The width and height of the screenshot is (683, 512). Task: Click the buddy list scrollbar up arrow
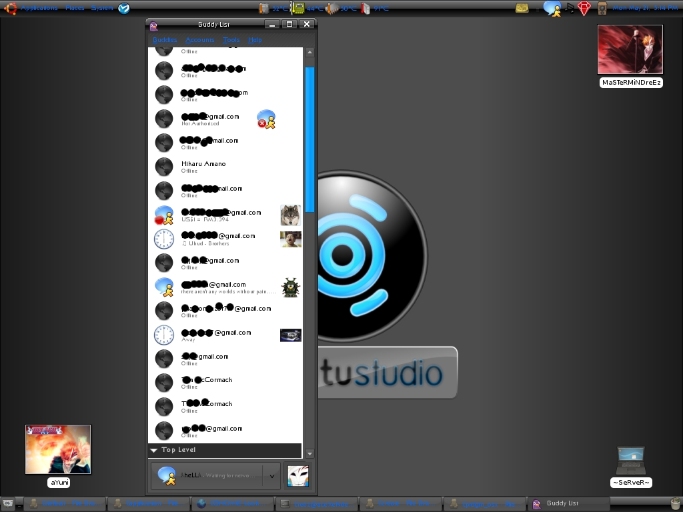point(309,52)
